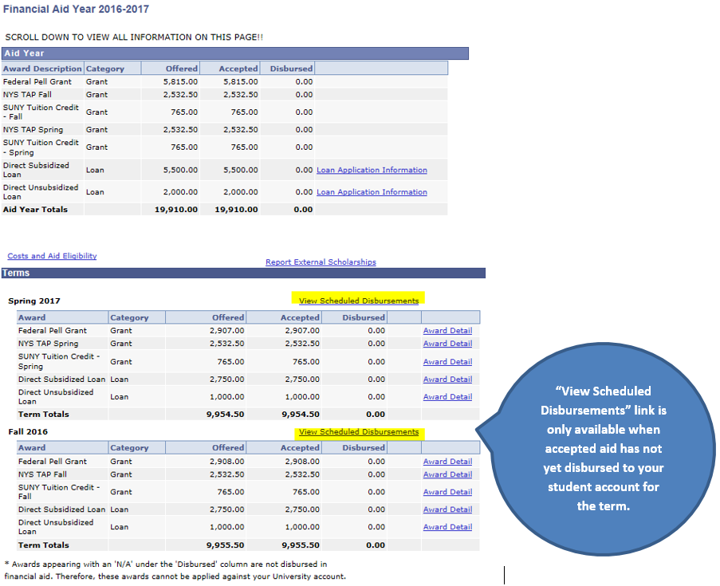Click the Award Description column header
720x586 pixels.
pos(42,69)
